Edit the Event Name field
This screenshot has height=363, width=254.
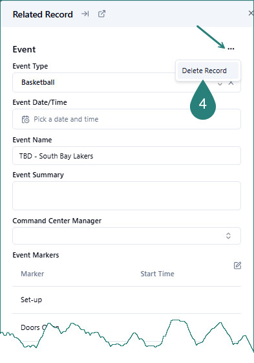[x=127, y=156]
